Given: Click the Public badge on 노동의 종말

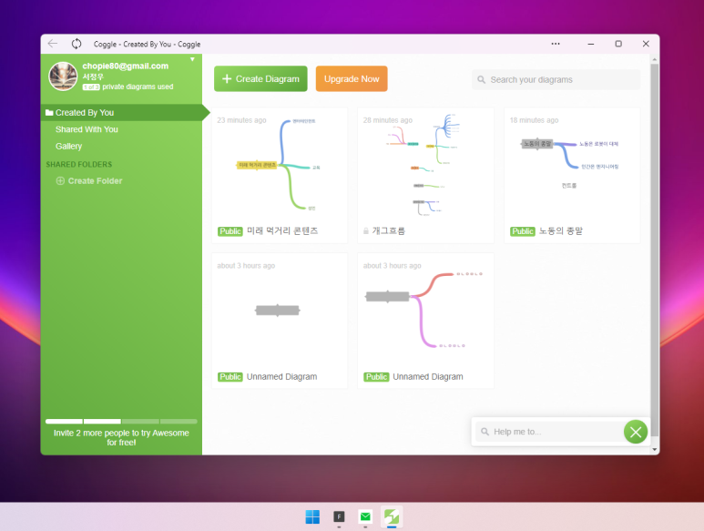Looking at the screenshot, I should pyautogui.click(x=523, y=231).
